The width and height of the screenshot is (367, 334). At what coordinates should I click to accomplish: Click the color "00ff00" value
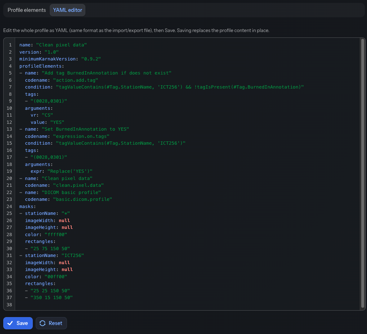tap(56, 276)
